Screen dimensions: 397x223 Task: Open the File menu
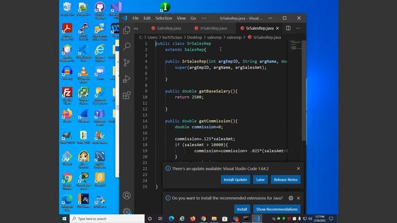tap(135, 18)
